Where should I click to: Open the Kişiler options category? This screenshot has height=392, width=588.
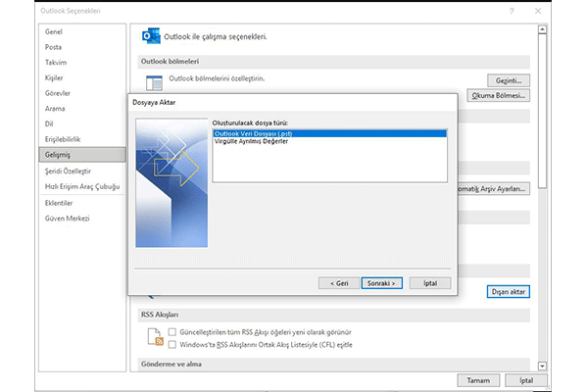click(x=82, y=78)
